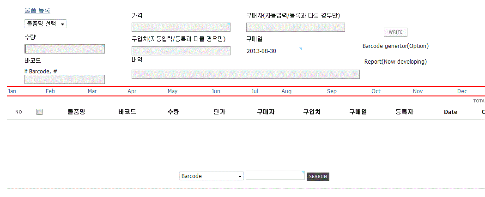Select the Aug month tab
The width and height of the screenshot is (485, 197).
click(286, 91)
